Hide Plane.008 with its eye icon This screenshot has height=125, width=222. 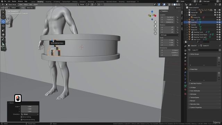coord(217,27)
